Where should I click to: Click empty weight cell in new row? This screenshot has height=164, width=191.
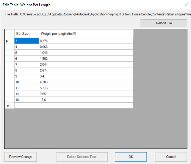click(86, 106)
